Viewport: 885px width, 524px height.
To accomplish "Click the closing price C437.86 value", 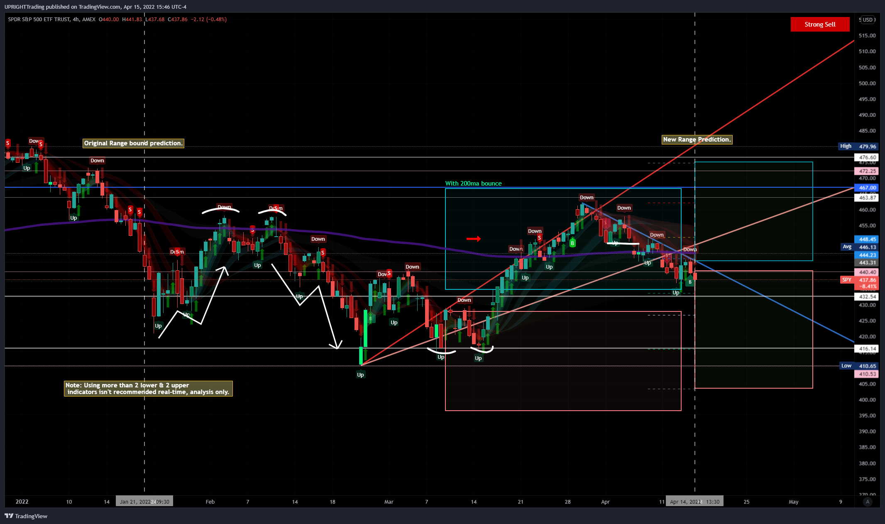I will coord(178,20).
